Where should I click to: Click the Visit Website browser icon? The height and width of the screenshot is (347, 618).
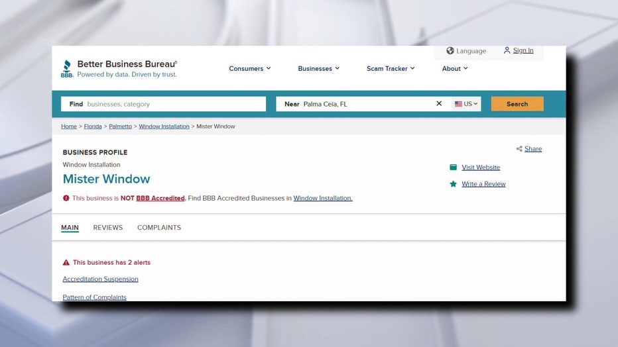tap(454, 168)
